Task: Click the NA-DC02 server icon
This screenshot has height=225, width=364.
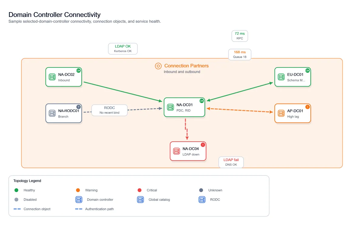Action: pyautogui.click(x=52, y=77)
